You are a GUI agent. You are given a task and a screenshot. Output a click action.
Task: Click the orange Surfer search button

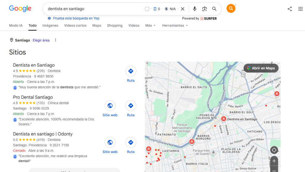tap(231, 8)
